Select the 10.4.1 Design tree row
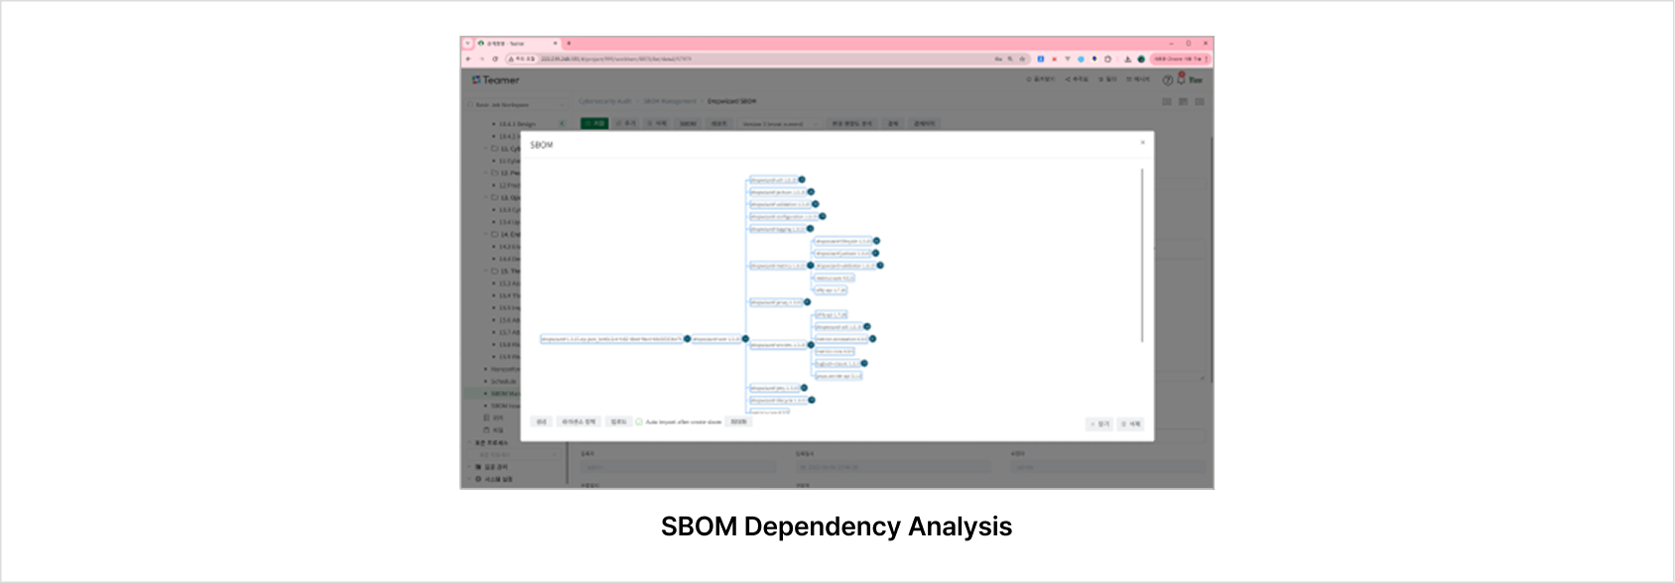The height and width of the screenshot is (583, 1675). coord(517,124)
